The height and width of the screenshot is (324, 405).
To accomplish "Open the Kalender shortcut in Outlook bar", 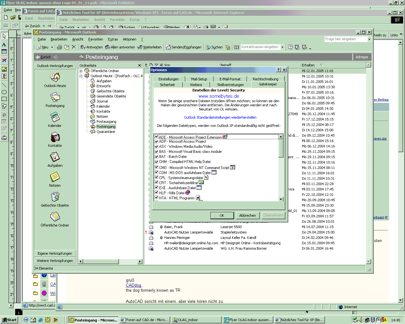I will pyautogui.click(x=55, y=117).
